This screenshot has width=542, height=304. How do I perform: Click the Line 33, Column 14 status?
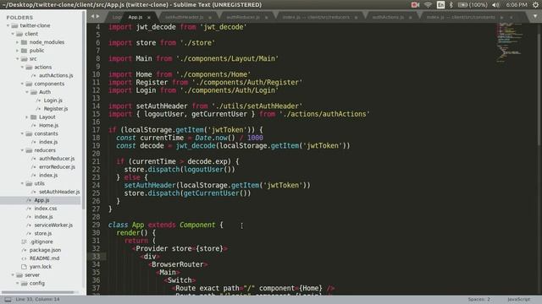(37, 299)
